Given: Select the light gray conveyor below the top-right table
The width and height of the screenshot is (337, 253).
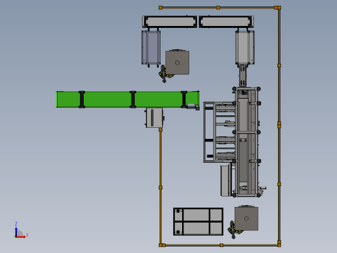Looking at the screenshot, I should tap(245, 48).
